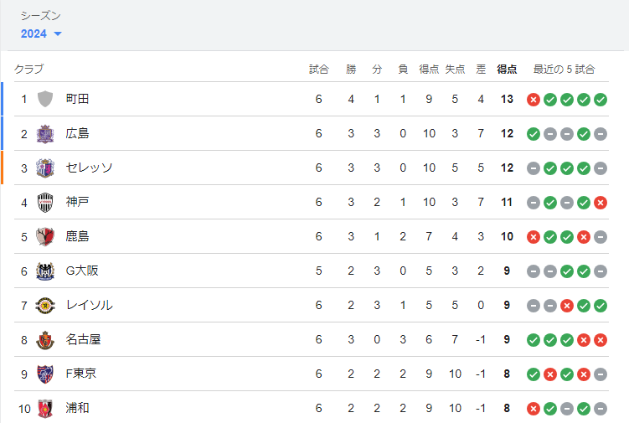629x423 pixels.
Task: Click the Cerezo (セレッソ) club crest
Action: pyautogui.click(x=45, y=168)
